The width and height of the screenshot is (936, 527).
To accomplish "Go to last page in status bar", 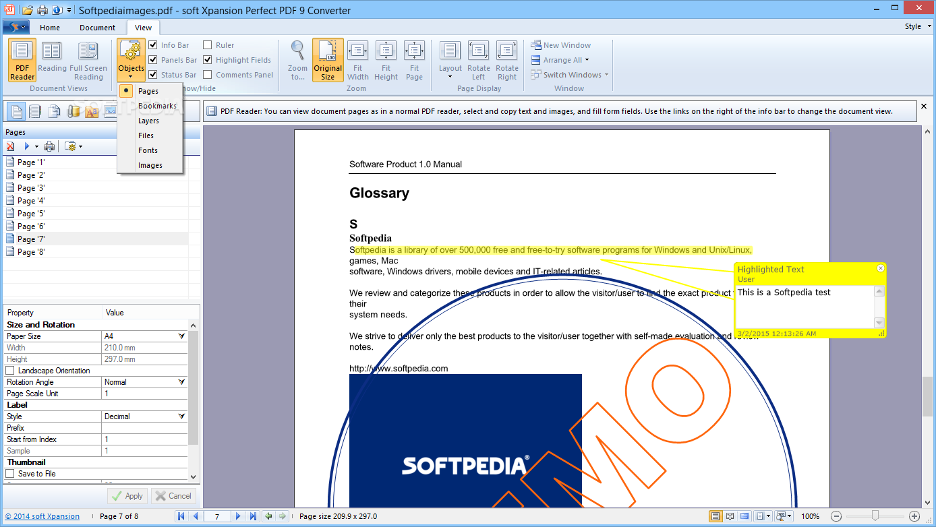I will coord(253,516).
